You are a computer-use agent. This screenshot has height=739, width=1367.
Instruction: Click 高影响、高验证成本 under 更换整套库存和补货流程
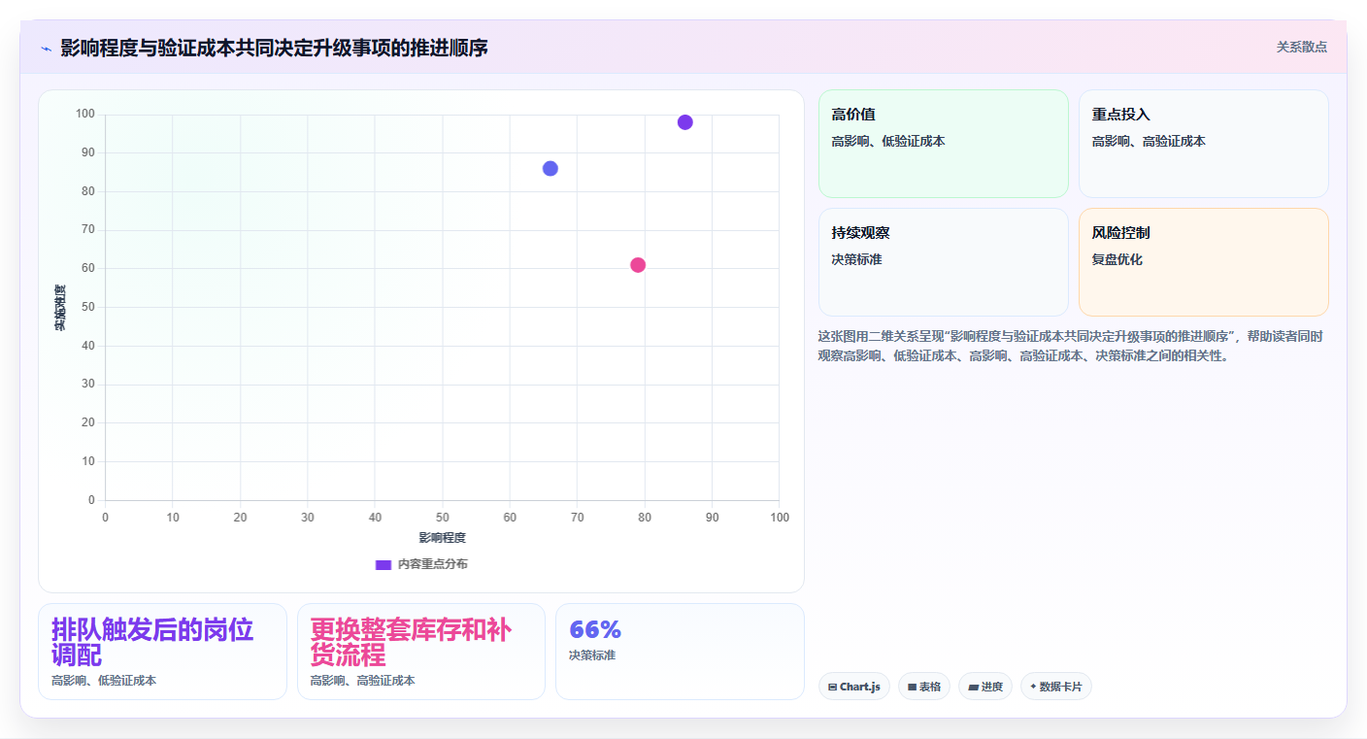pos(363,681)
